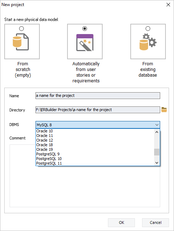Viewport: 174px width, 231px height.
Task: Click the database with gears icon
Action: pos(148,42)
